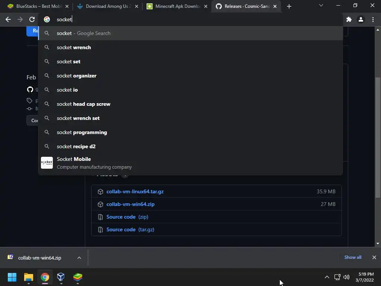This screenshot has height=286, width=381.
Task: Show hidden system tray icons
Action: (x=327, y=277)
